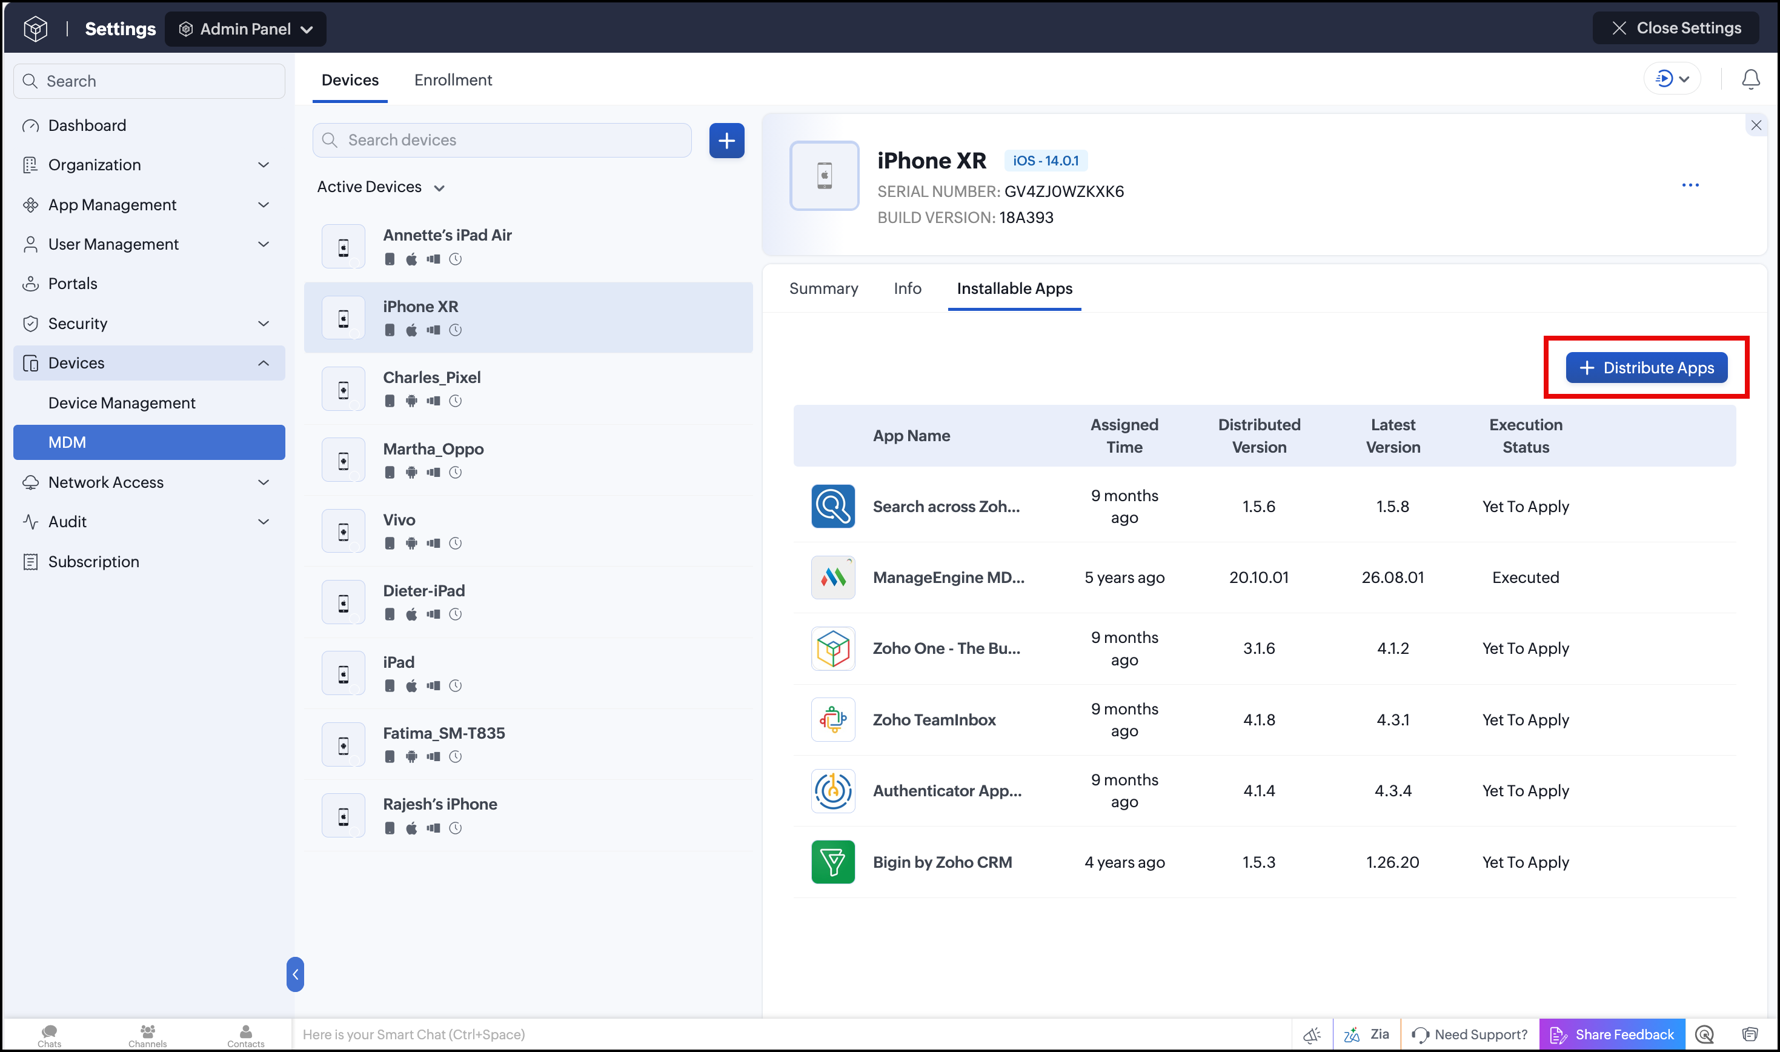Click the App Name column header
The width and height of the screenshot is (1780, 1052).
coord(911,436)
